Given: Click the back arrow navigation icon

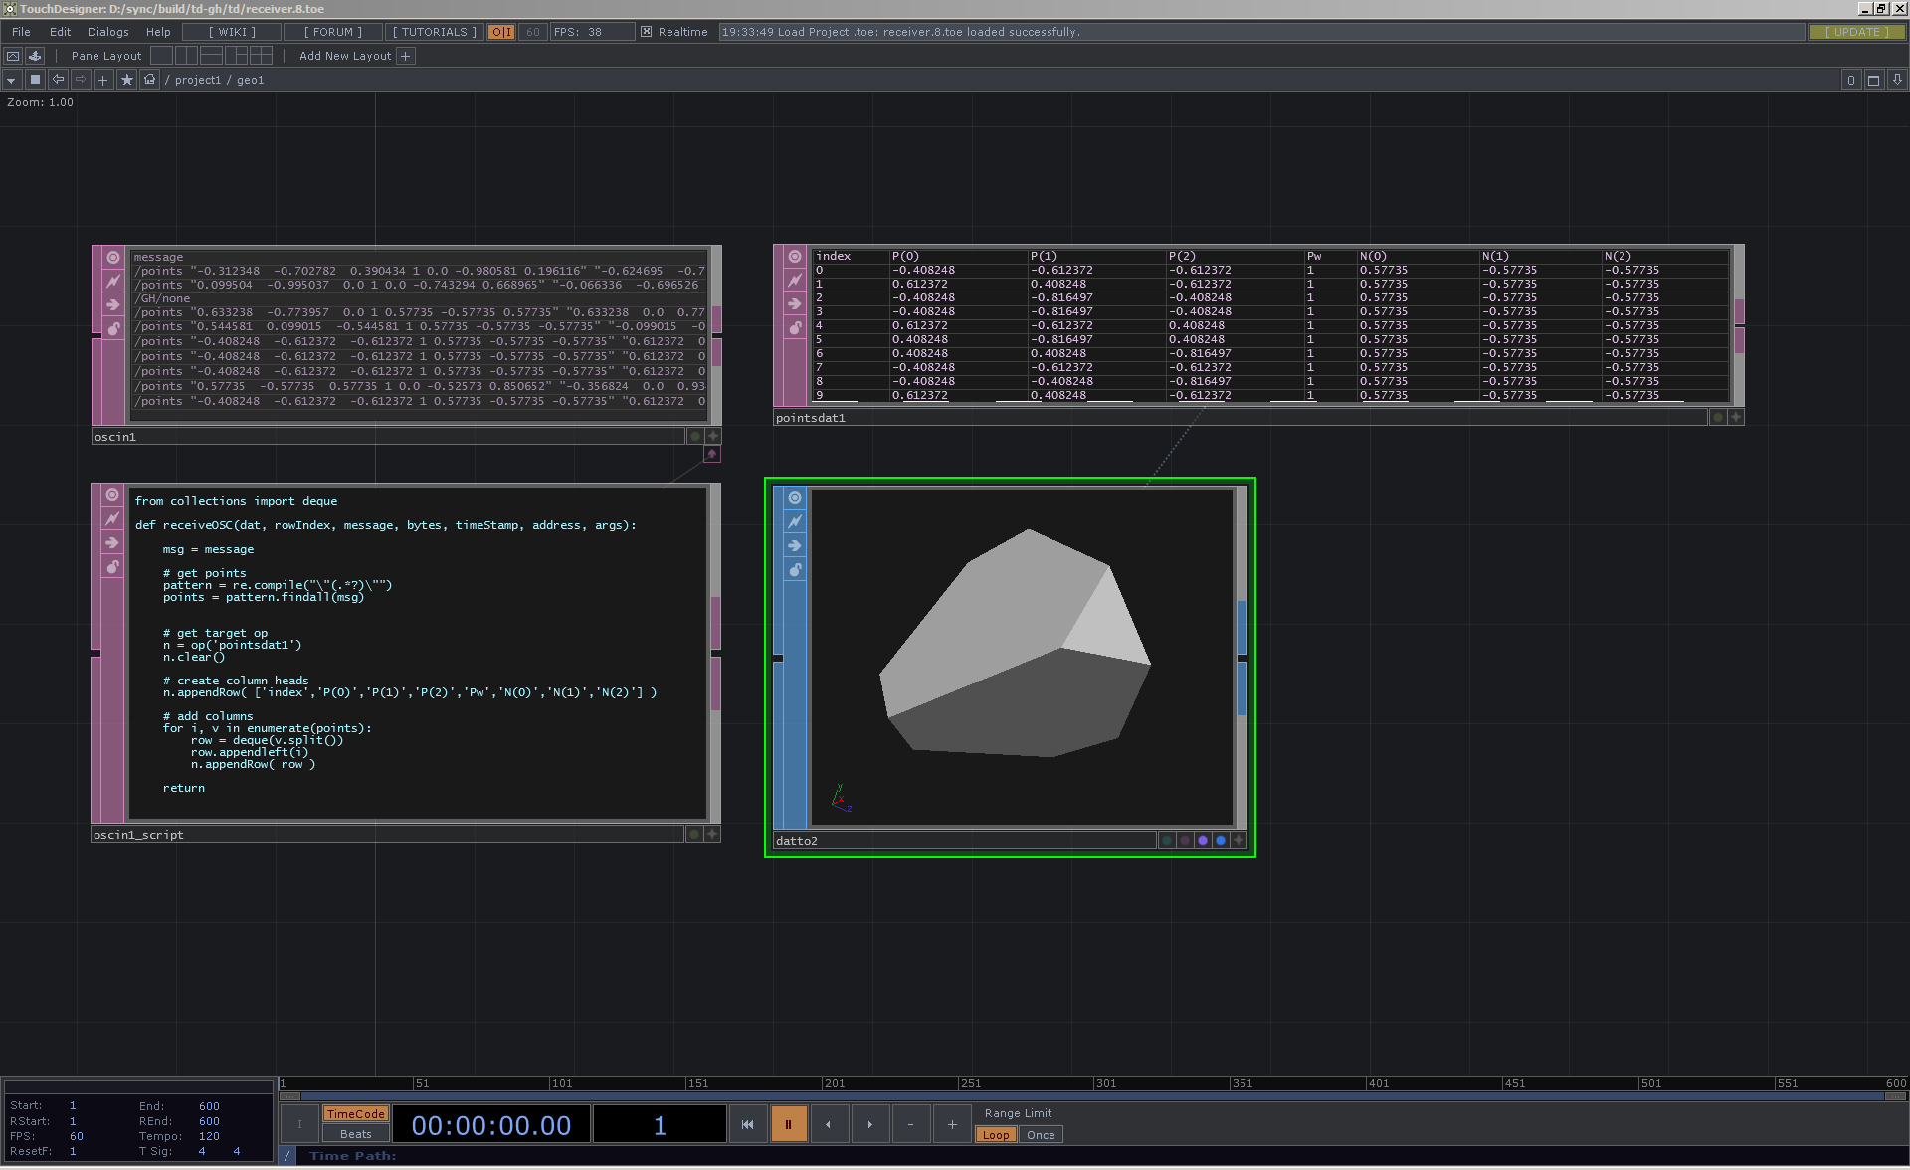Looking at the screenshot, I should tap(58, 80).
